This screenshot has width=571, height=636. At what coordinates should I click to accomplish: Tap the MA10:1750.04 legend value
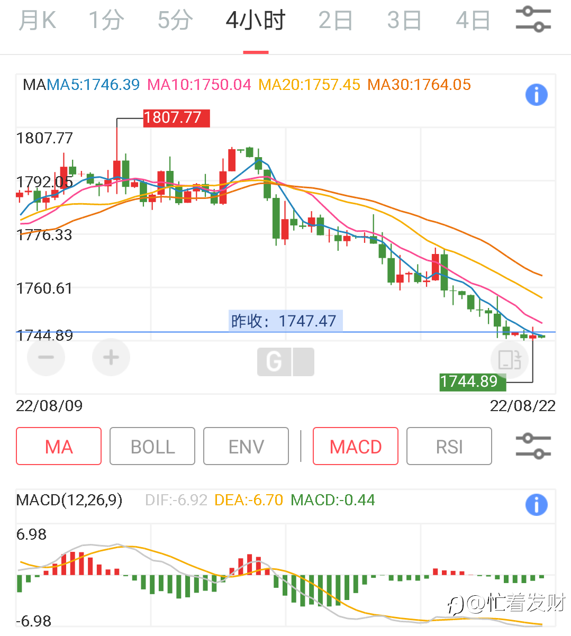[199, 85]
